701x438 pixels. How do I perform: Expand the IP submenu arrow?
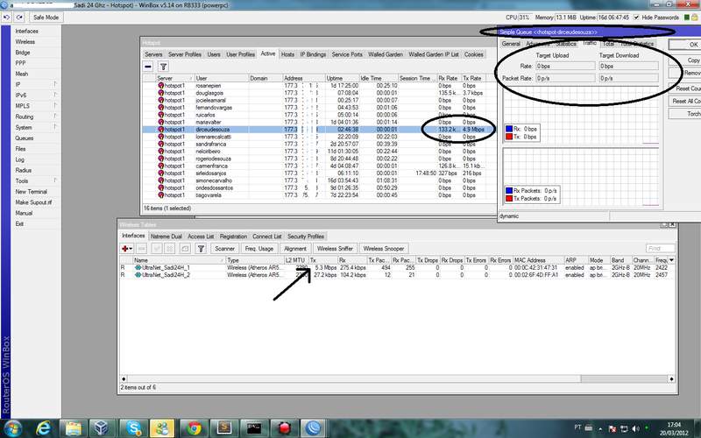pos(55,84)
